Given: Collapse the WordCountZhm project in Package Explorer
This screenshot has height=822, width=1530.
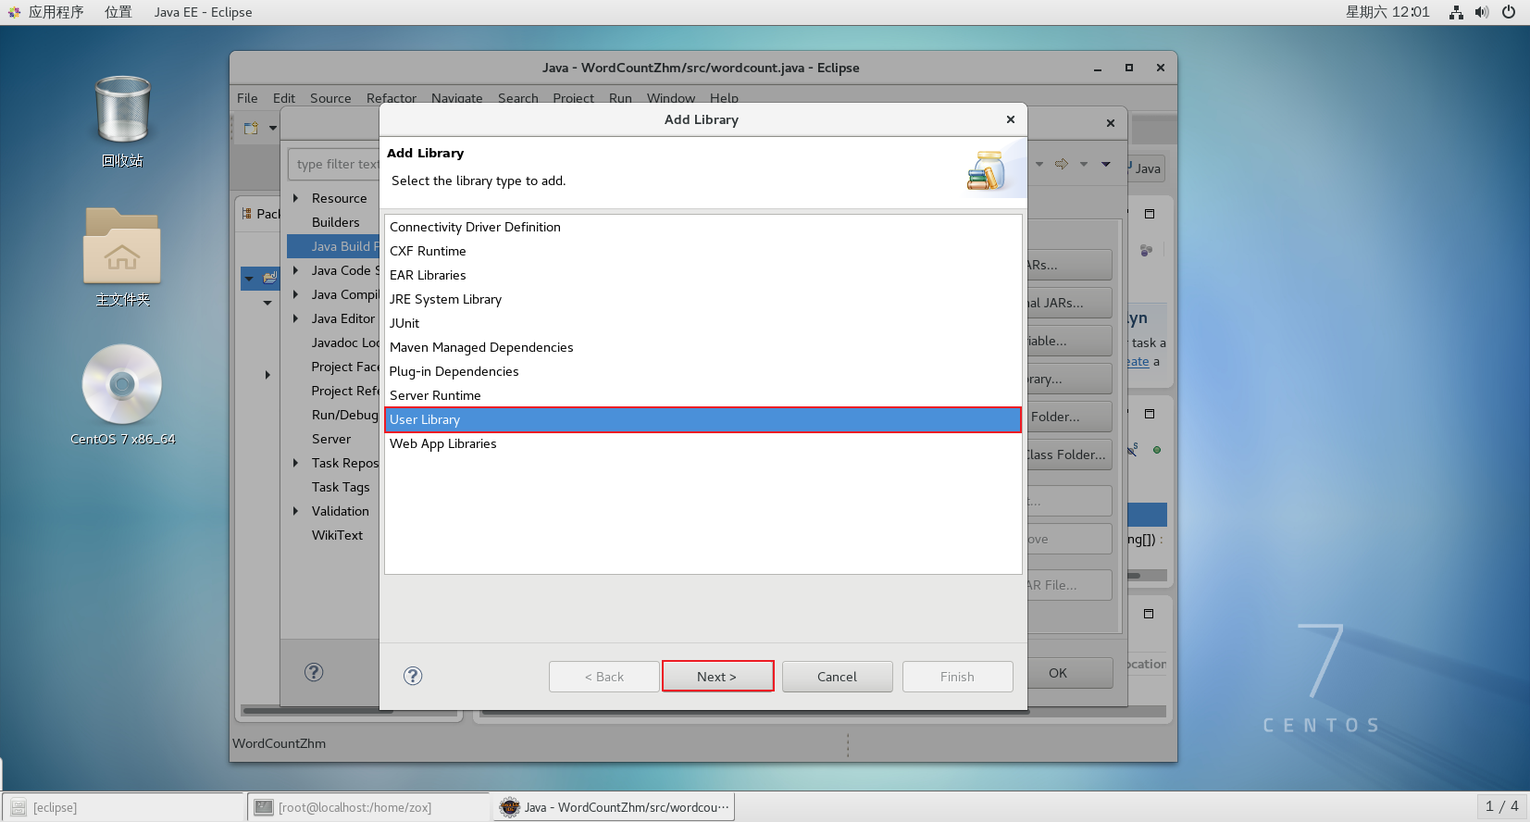Looking at the screenshot, I should click(249, 279).
